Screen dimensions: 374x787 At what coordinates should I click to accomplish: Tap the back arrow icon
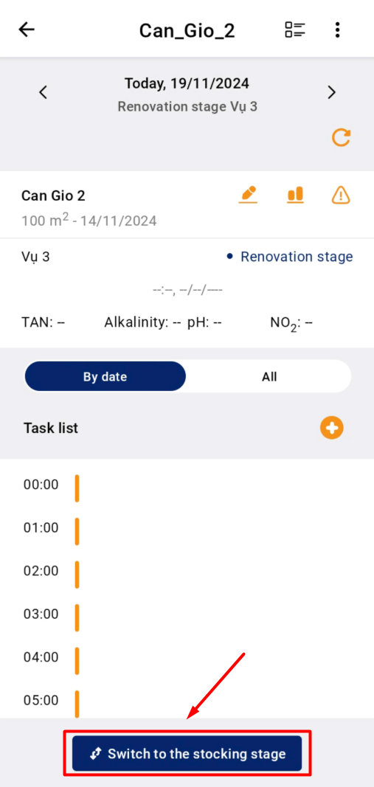(27, 30)
